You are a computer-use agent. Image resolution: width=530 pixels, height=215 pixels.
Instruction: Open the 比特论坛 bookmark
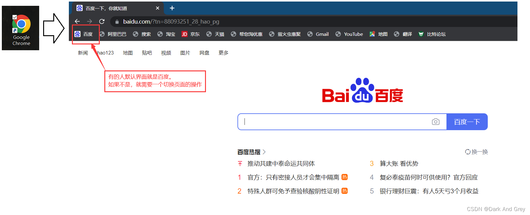[x=432, y=34]
